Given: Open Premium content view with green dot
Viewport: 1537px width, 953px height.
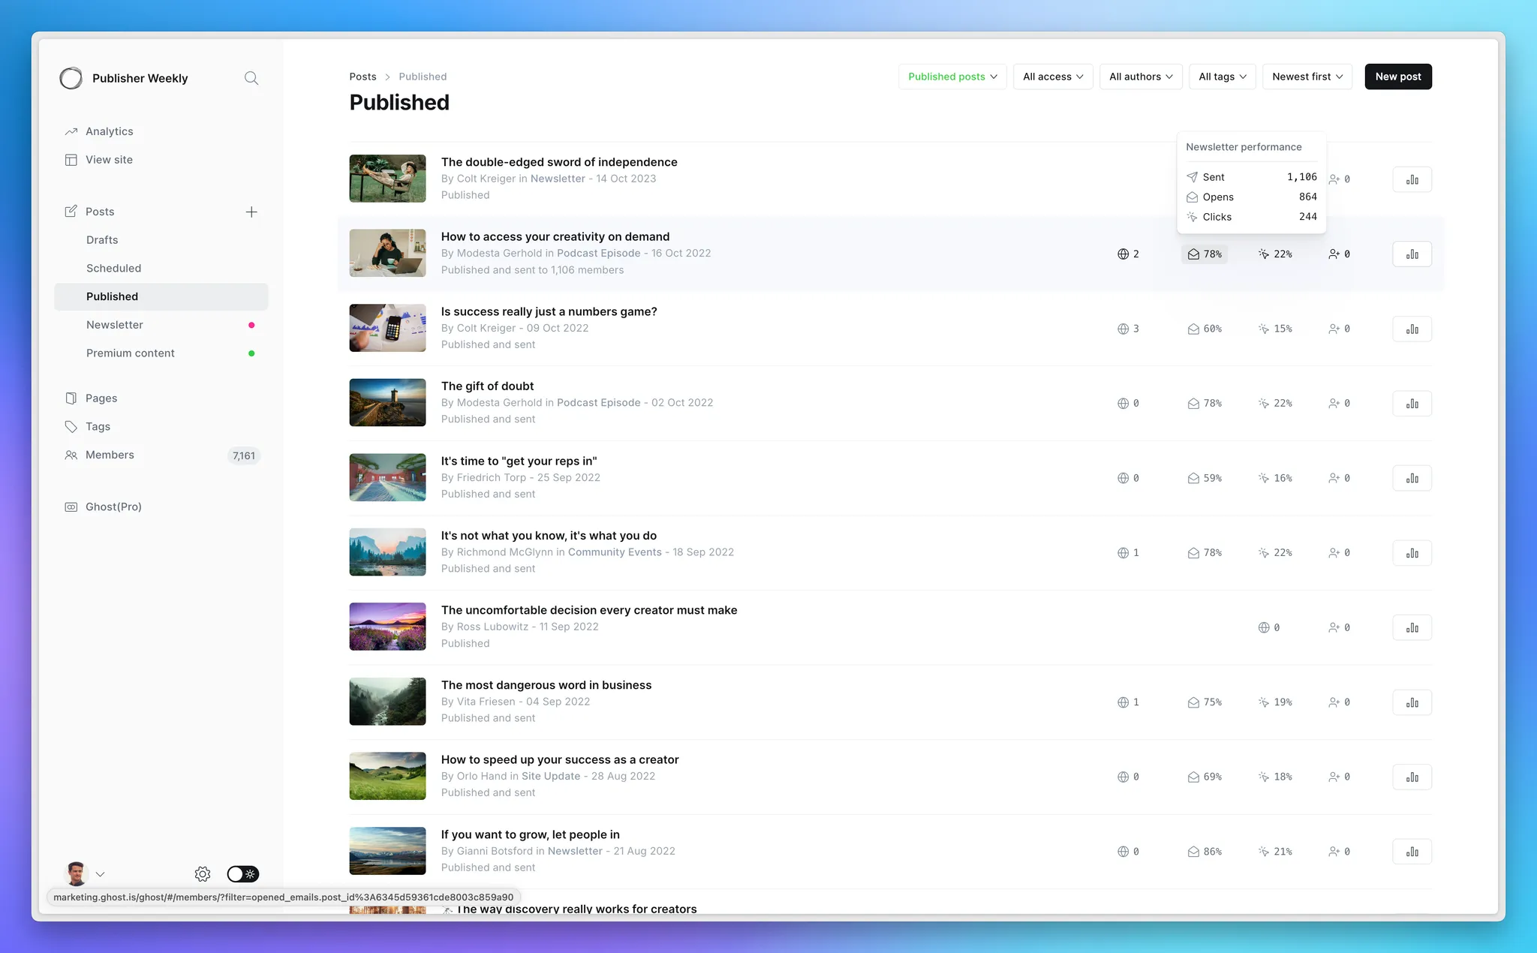Looking at the screenshot, I should [x=131, y=353].
